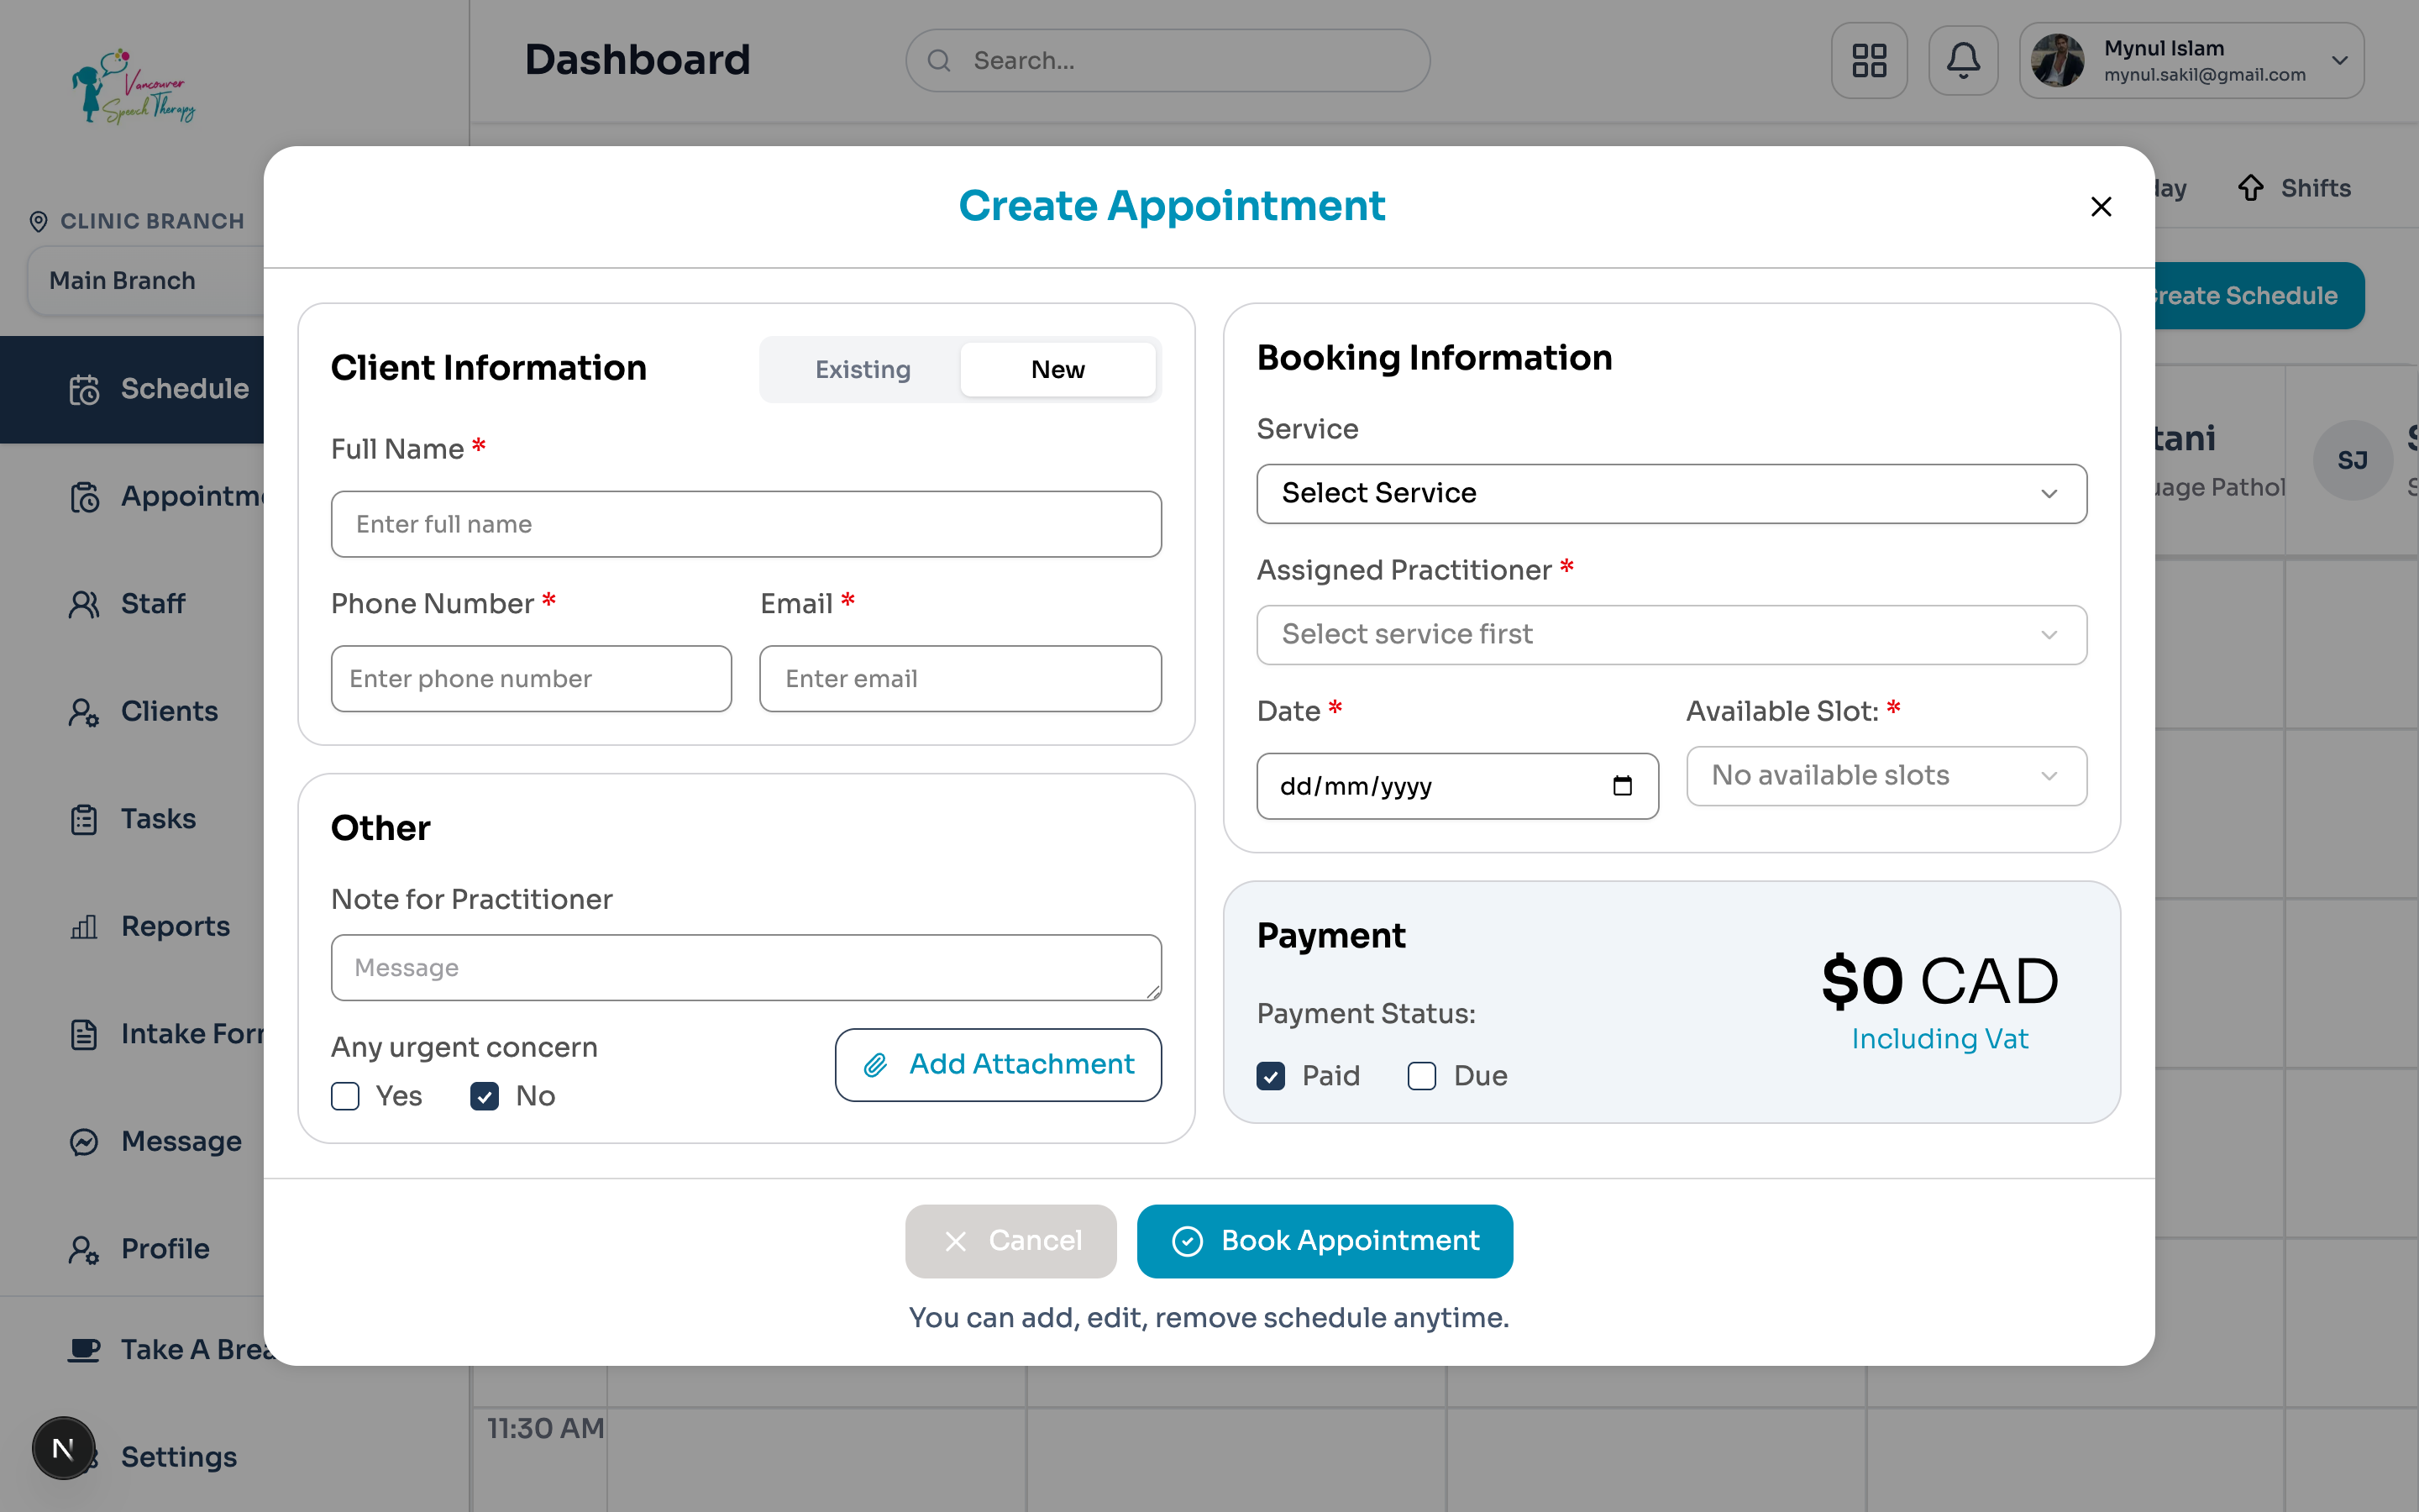
Task: Click the Reports chart icon
Action: tap(85, 927)
